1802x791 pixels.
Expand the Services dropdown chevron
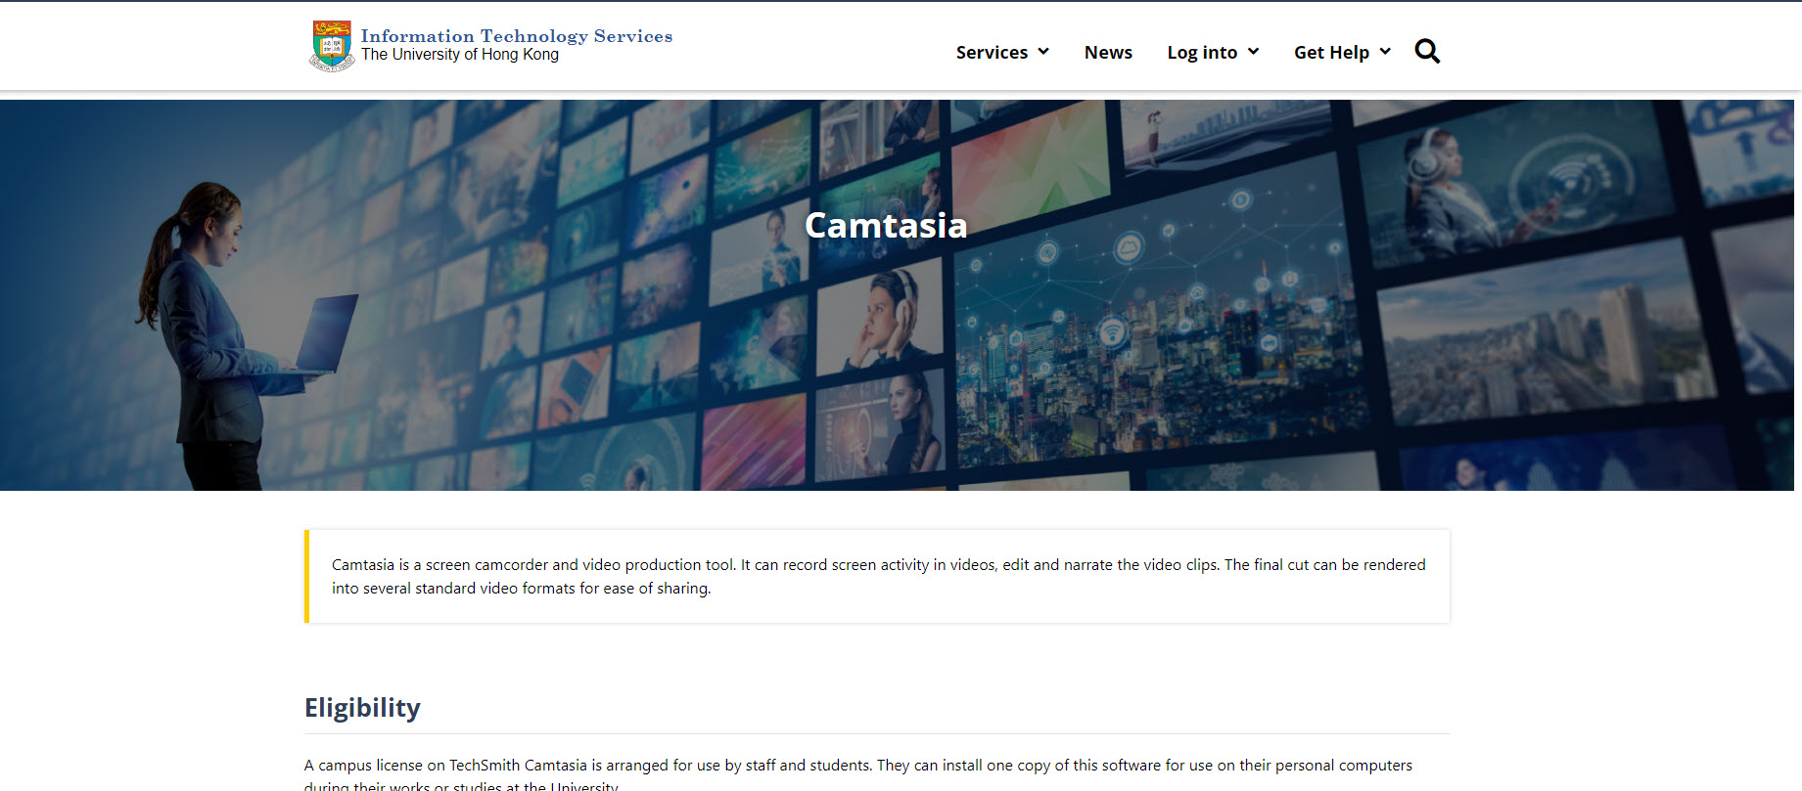1043,51
